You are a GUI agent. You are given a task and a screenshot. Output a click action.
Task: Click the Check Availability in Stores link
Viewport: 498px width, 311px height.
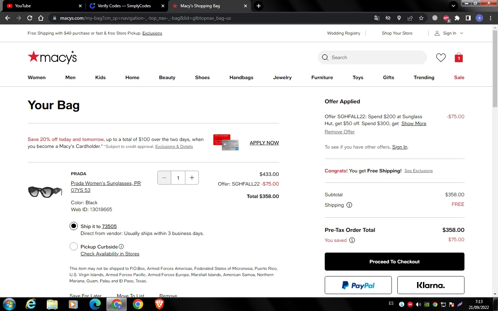[110, 254]
